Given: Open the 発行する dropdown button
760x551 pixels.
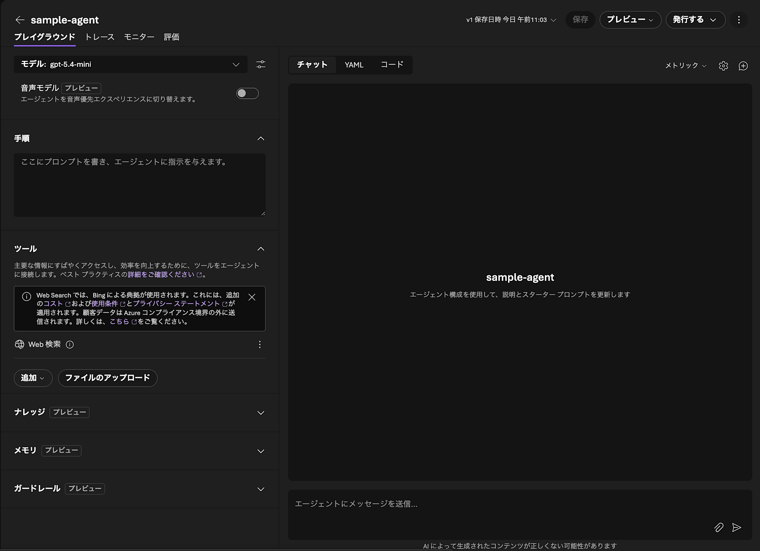Looking at the screenshot, I should click(695, 20).
